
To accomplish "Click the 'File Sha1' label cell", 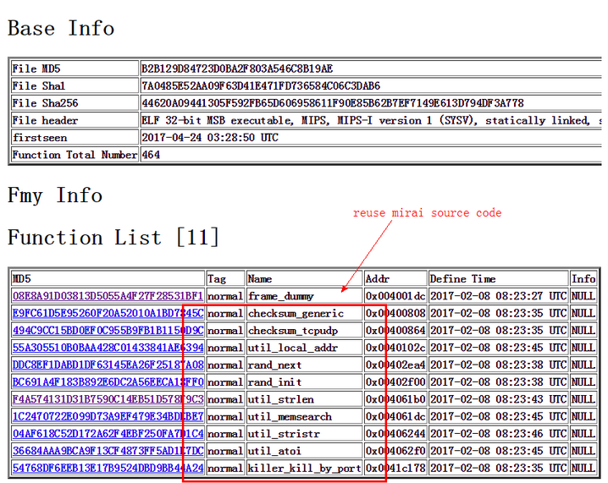I will point(75,85).
